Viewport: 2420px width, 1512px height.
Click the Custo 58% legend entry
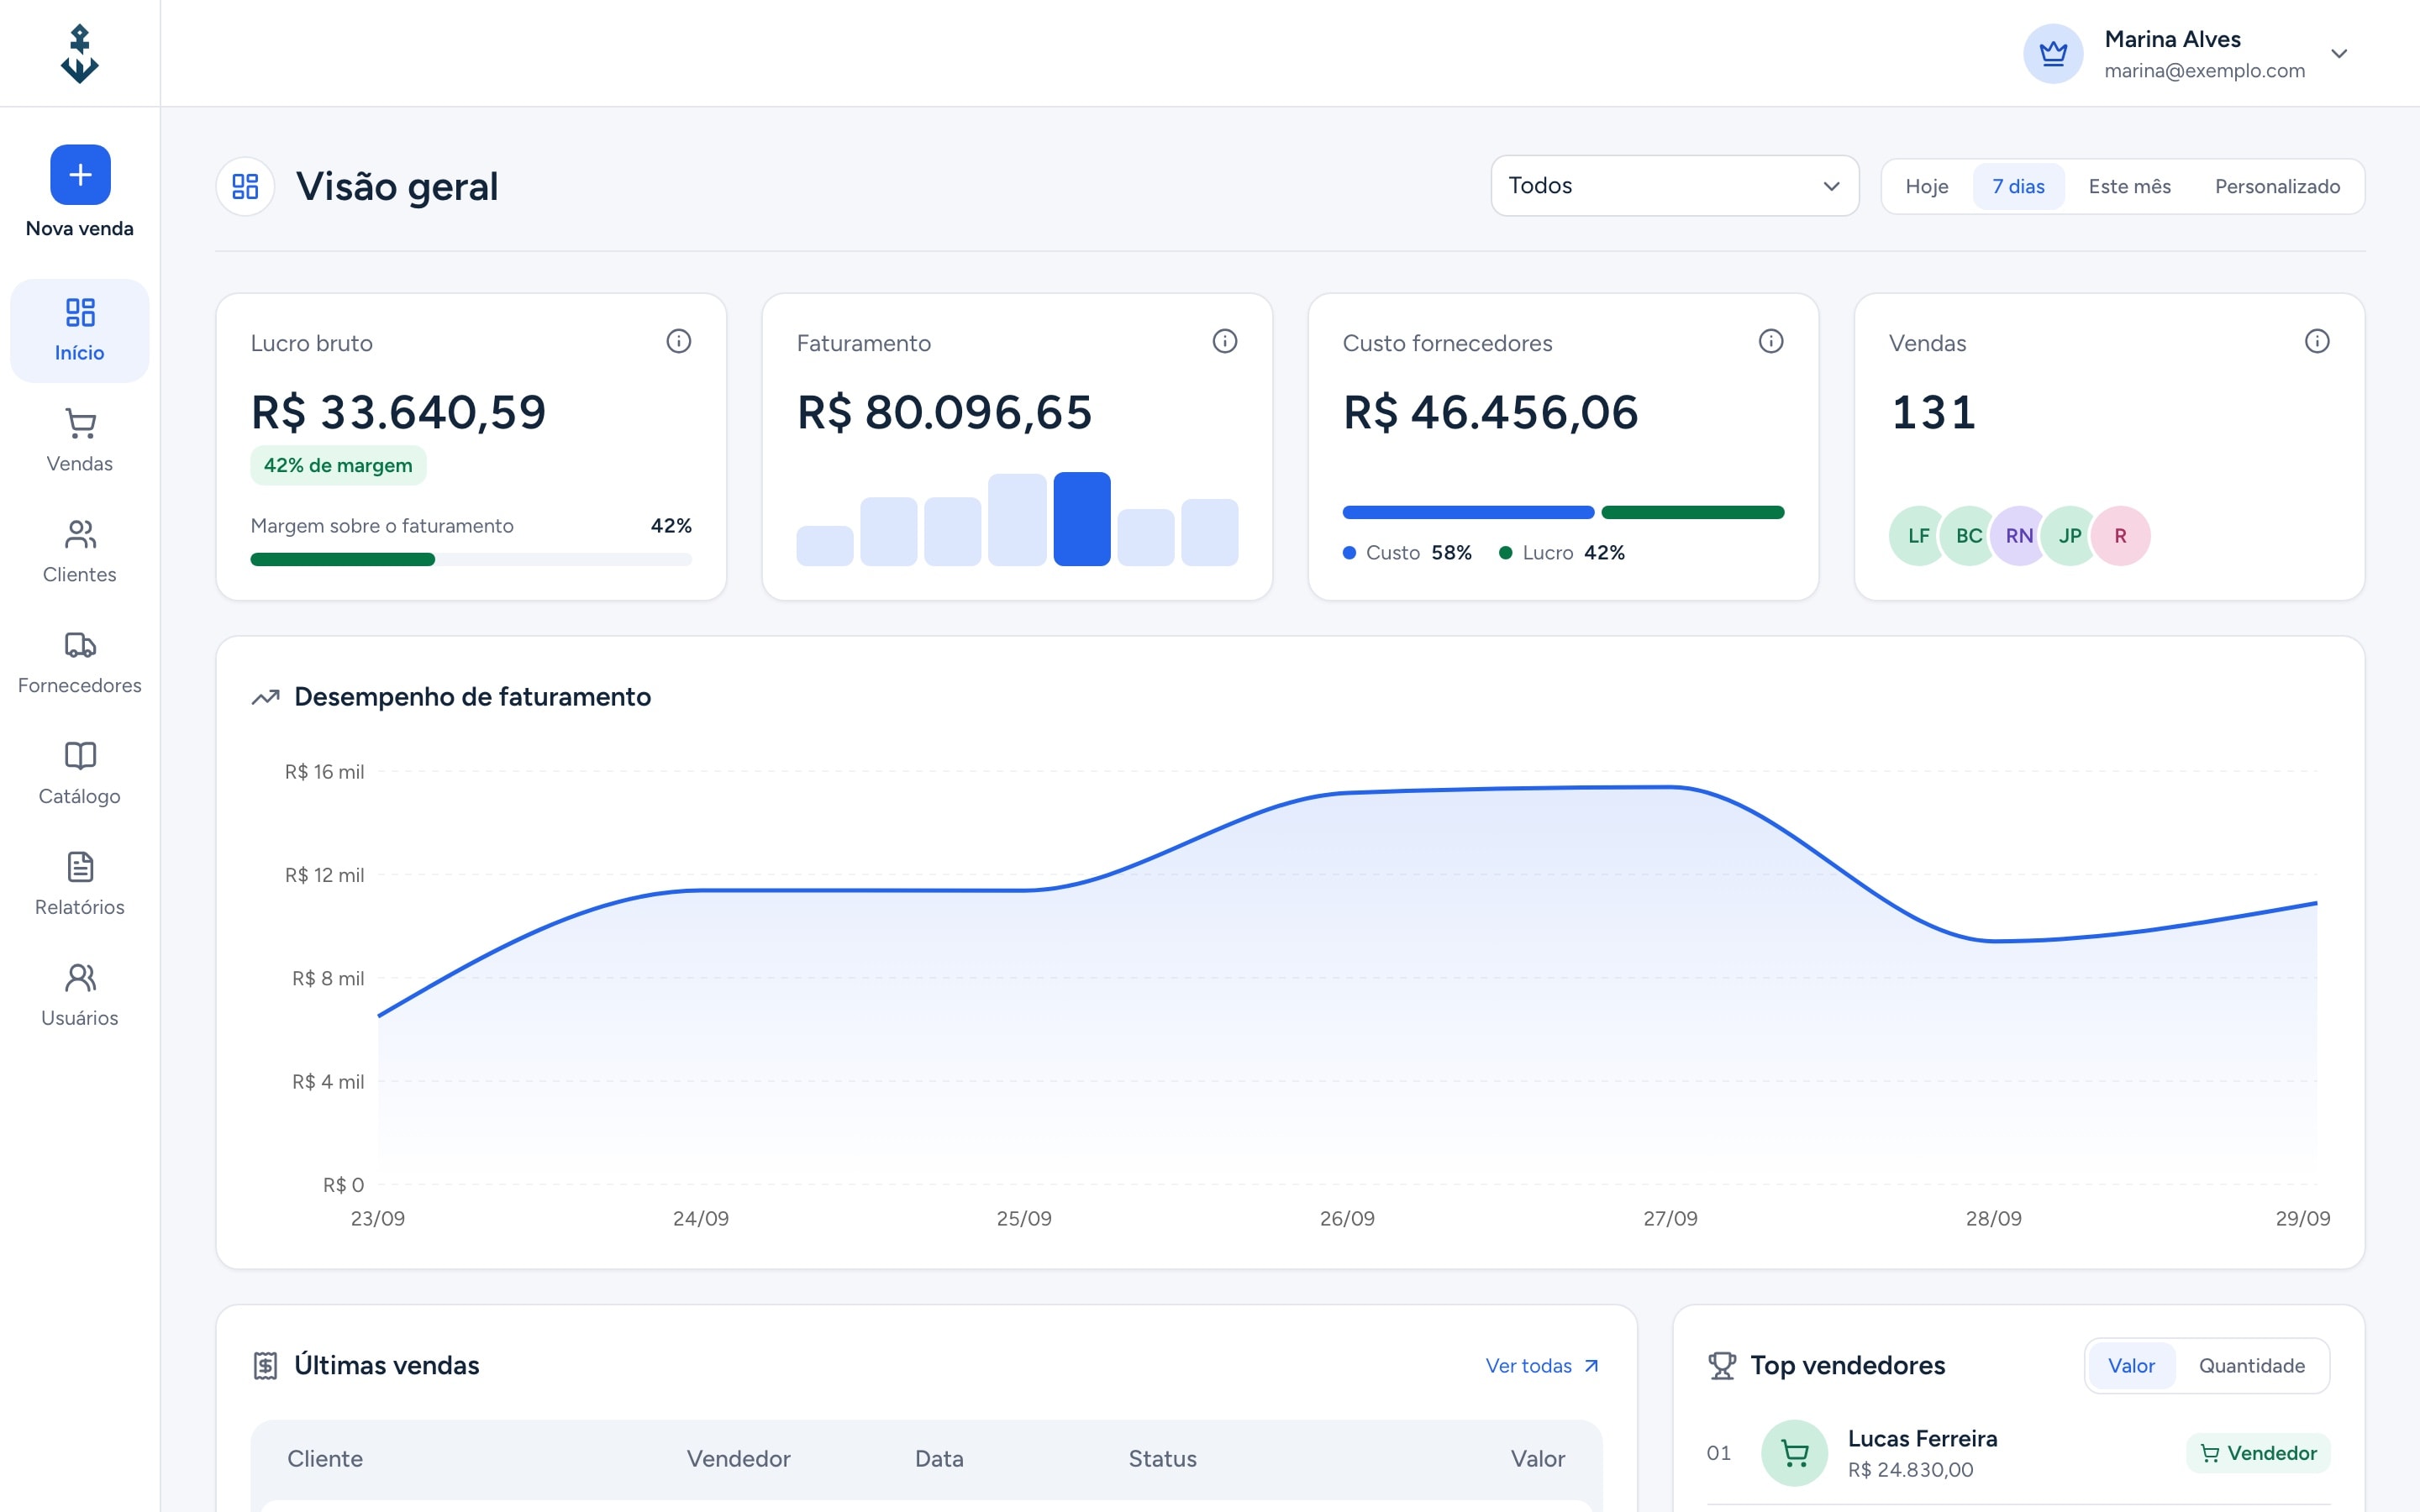(1408, 553)
